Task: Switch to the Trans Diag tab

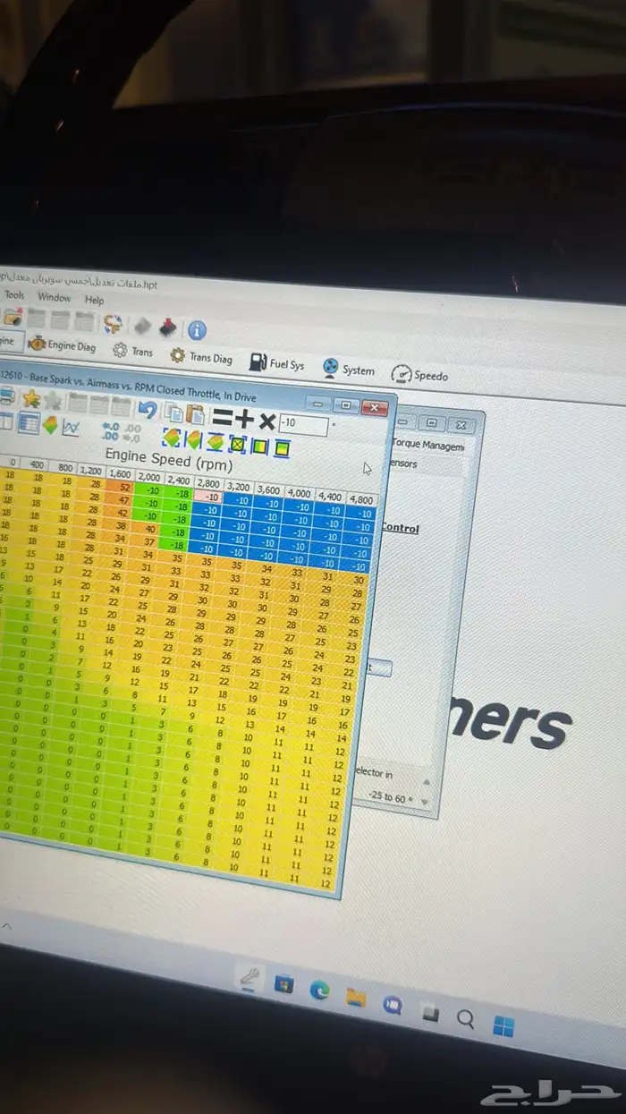Action: (x=201, y=356)
